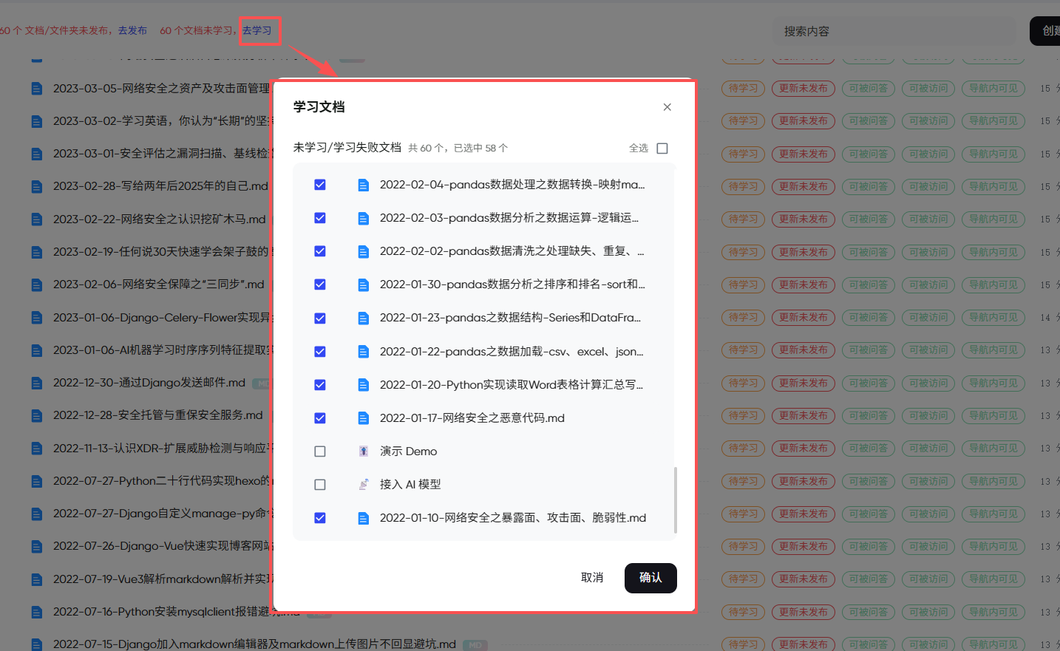Click the document icon beside 2022-07-15-Django加入markdown编辑器 file
The height and width of the screenshot is (651, 1060).
click(36, 644)
